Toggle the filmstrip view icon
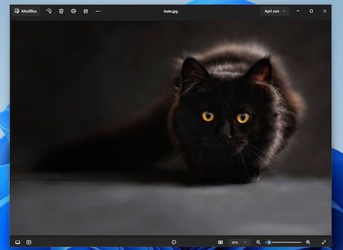343x250 pixels. [x=18, y=242]
